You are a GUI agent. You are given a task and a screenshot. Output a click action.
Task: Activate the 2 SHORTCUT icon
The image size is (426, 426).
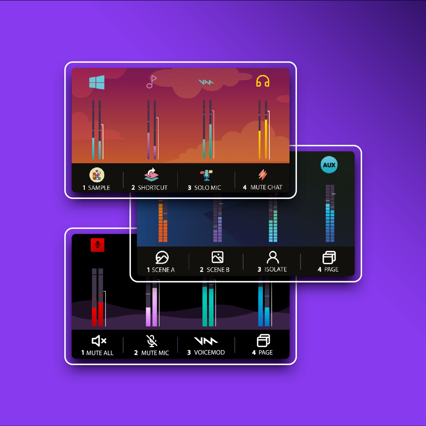[x=151, y=174]
